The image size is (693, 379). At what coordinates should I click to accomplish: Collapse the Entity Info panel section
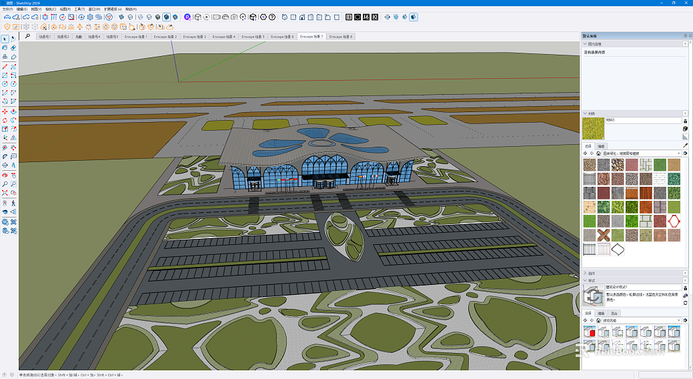click(x=586, y=44)
